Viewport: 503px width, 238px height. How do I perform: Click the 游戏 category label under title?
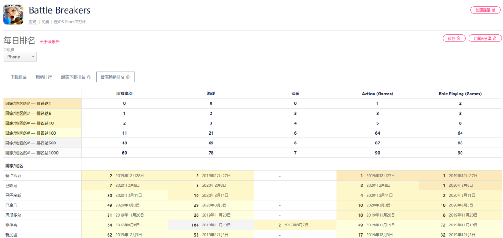pyautogui.click(x=33, y=22)
